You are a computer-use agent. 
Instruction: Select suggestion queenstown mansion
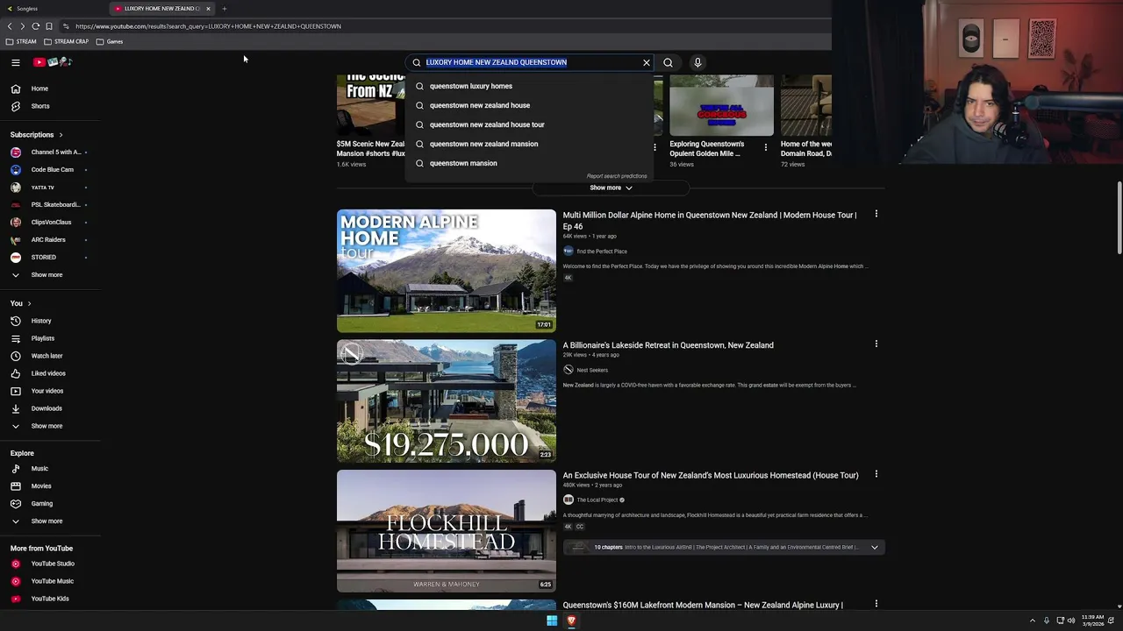[530, 163]
